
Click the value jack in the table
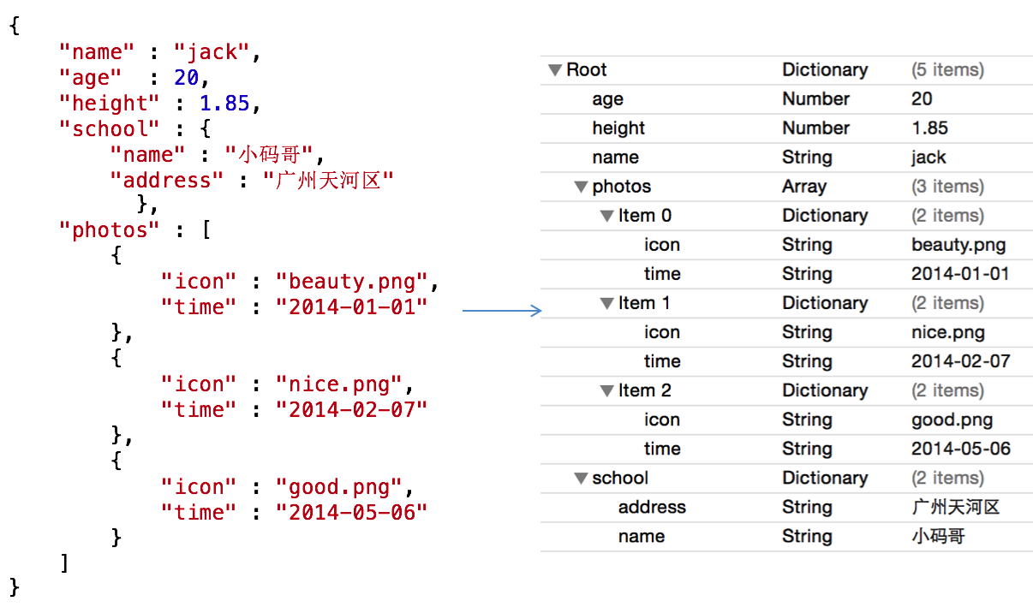[929, 158]
